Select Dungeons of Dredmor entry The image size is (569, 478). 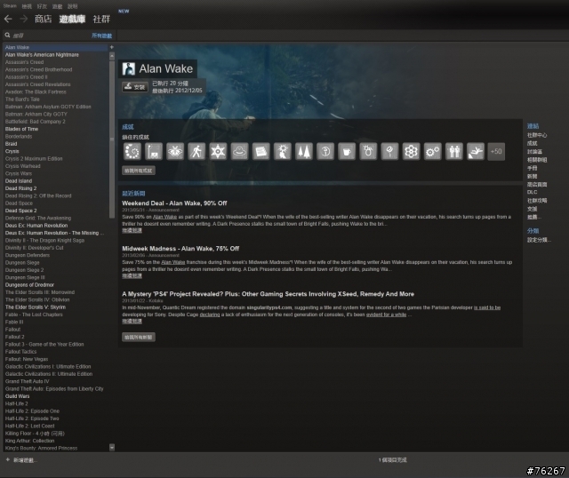(29, 285)
